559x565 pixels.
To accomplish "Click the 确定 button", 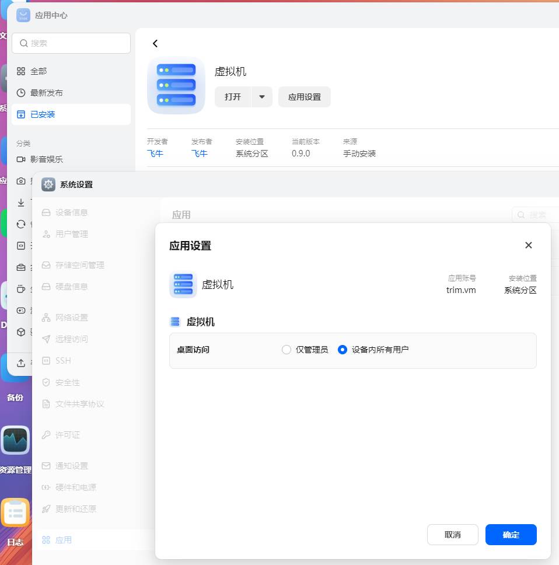I will [511, 535].
